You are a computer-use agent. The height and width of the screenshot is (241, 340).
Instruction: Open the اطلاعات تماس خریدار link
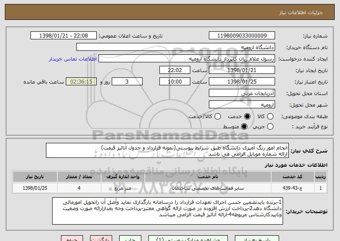(73, 59)
